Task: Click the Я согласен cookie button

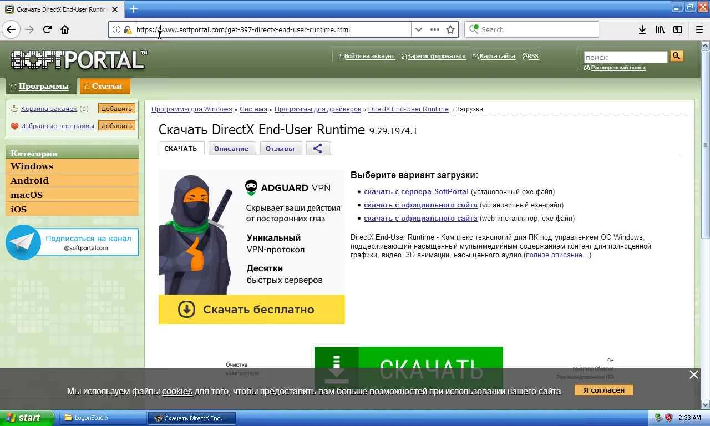Action: [604, 390]
